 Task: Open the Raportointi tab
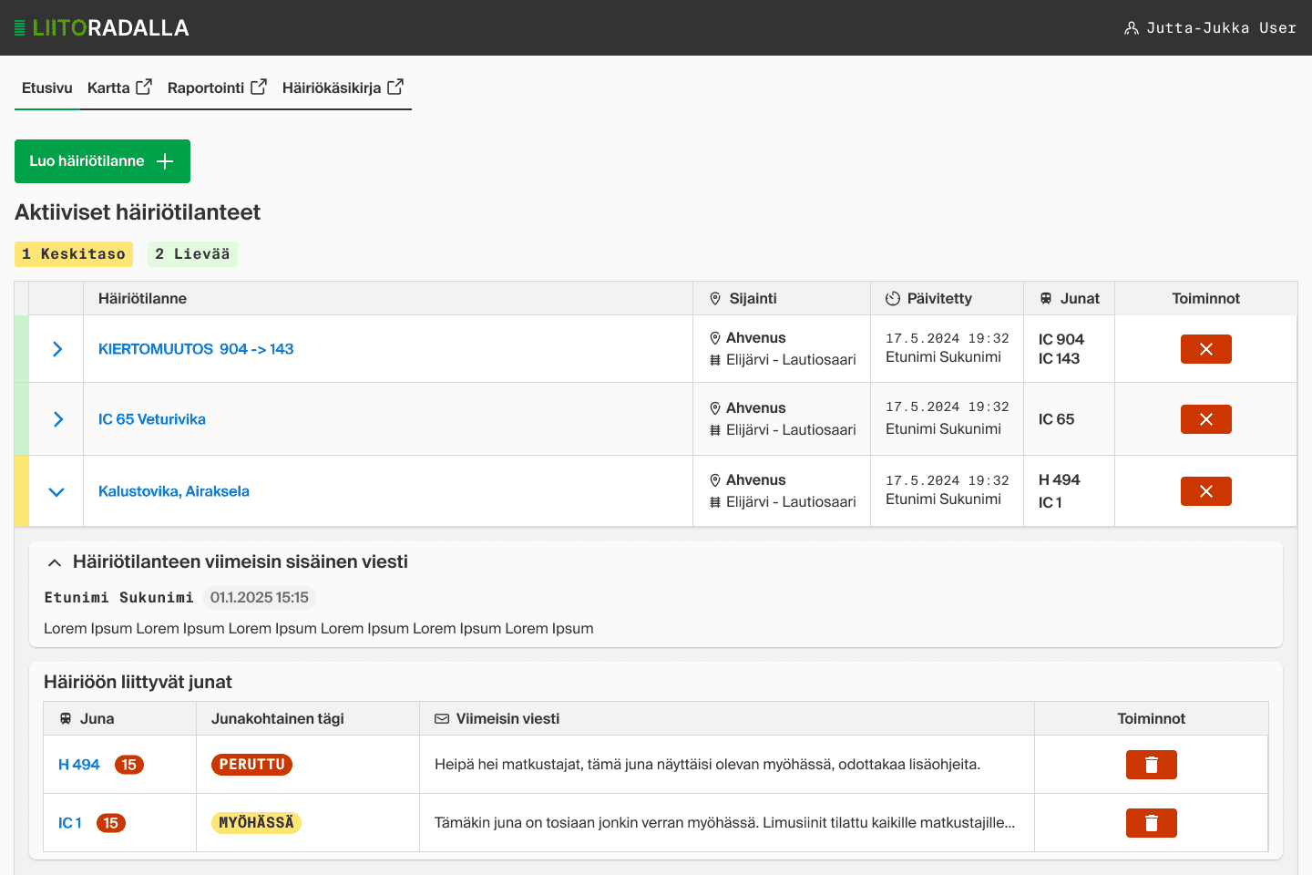point(217,87)
